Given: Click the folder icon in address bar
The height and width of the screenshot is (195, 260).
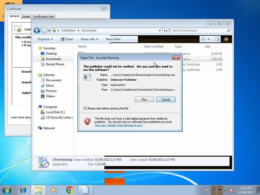Looking at the screenshot, I should point(54,30).
